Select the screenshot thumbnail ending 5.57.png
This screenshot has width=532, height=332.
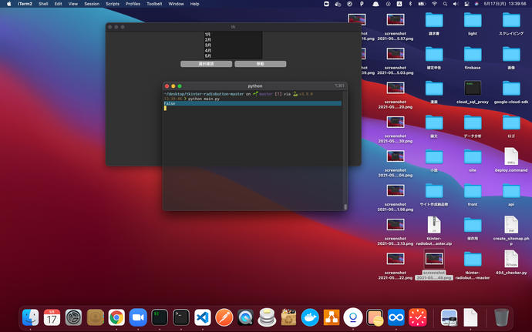pyautogui.click(x=396, y=20)
